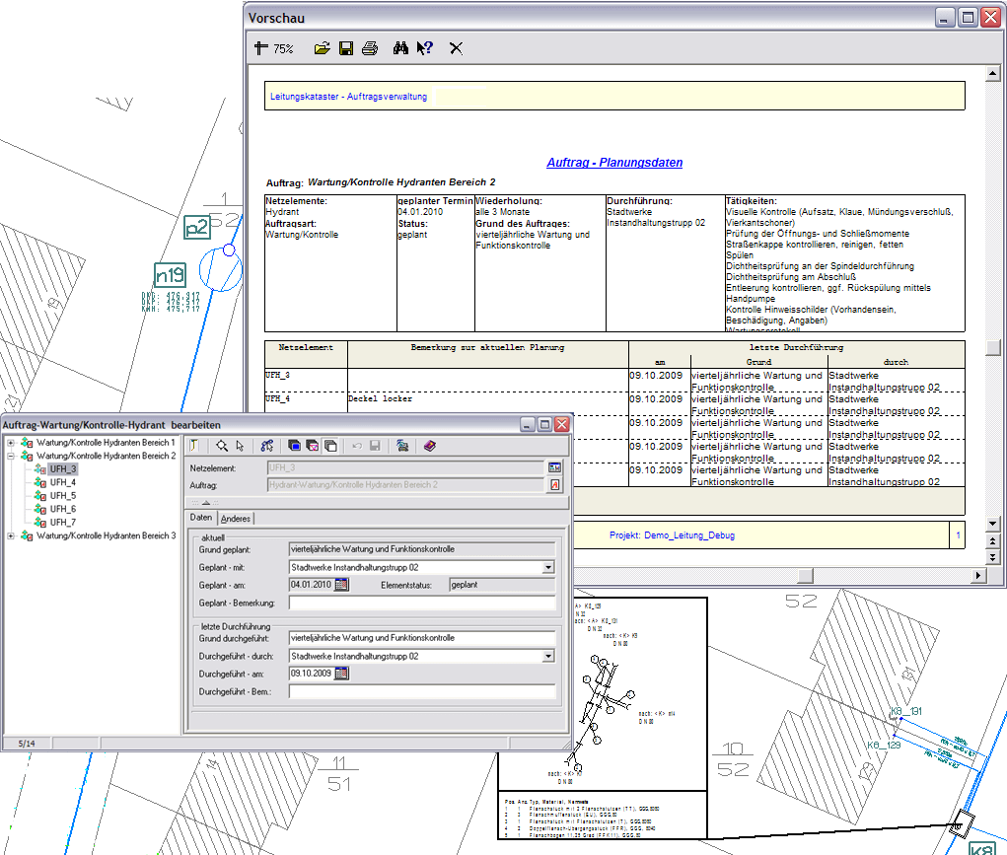Open calendar picker beside Geplant - am date

click(x=342, y=585)
